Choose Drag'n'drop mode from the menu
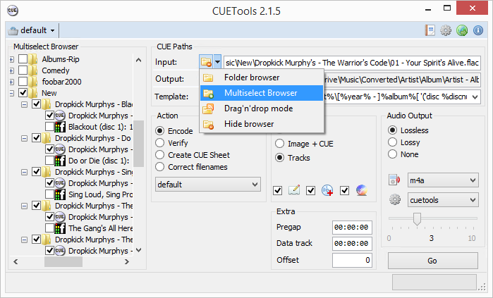The image size is (493, 298). point(262,108)
